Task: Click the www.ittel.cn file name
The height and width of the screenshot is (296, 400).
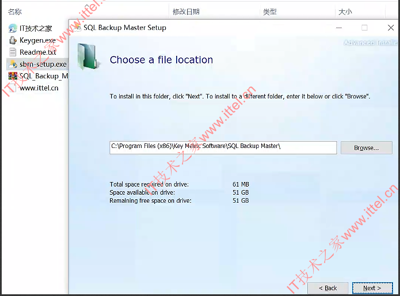Action: point(39,88)
